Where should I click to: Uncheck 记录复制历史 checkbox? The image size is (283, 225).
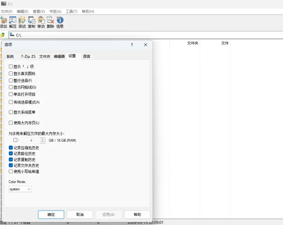tap(11, 159)
